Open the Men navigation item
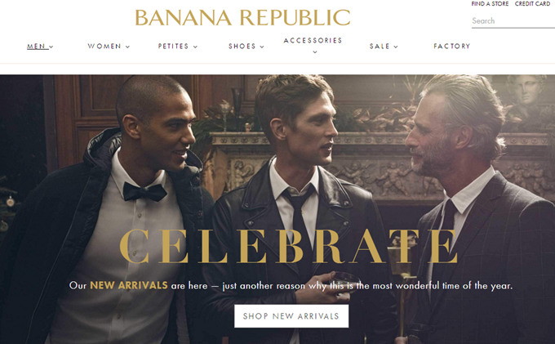 click(36, 47)
